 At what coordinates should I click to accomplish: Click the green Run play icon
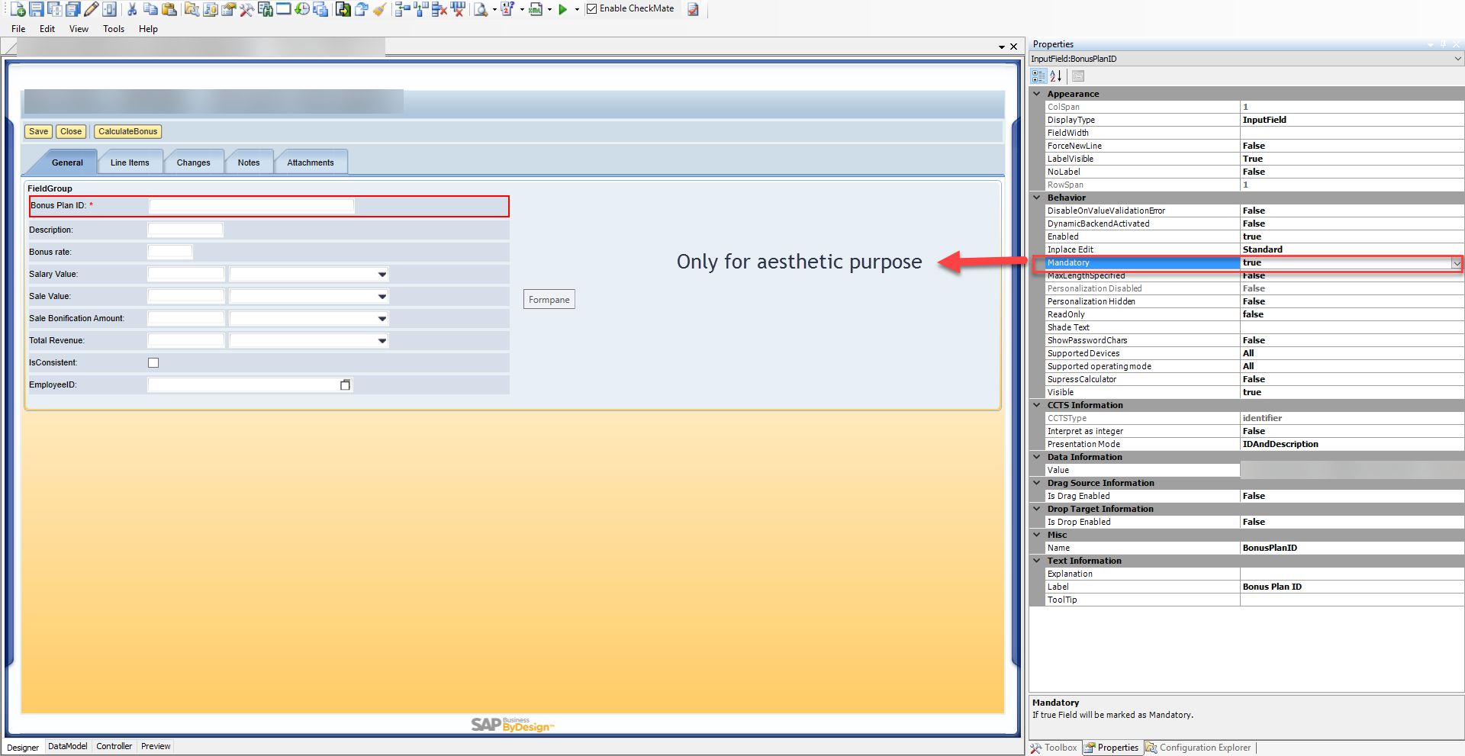coord(562,9)
